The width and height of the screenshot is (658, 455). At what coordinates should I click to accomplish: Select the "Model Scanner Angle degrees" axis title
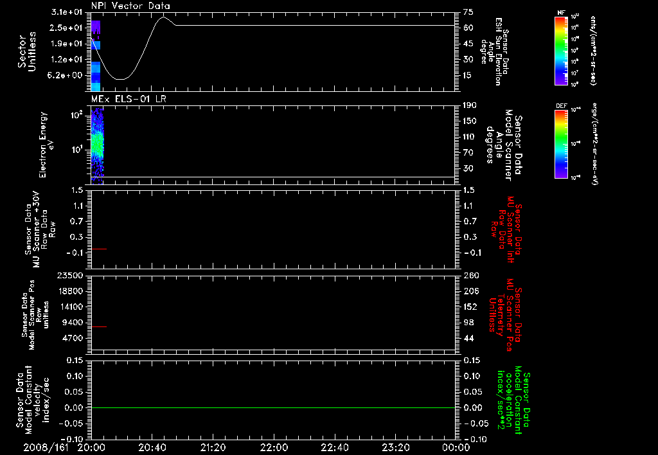(504, 145)
